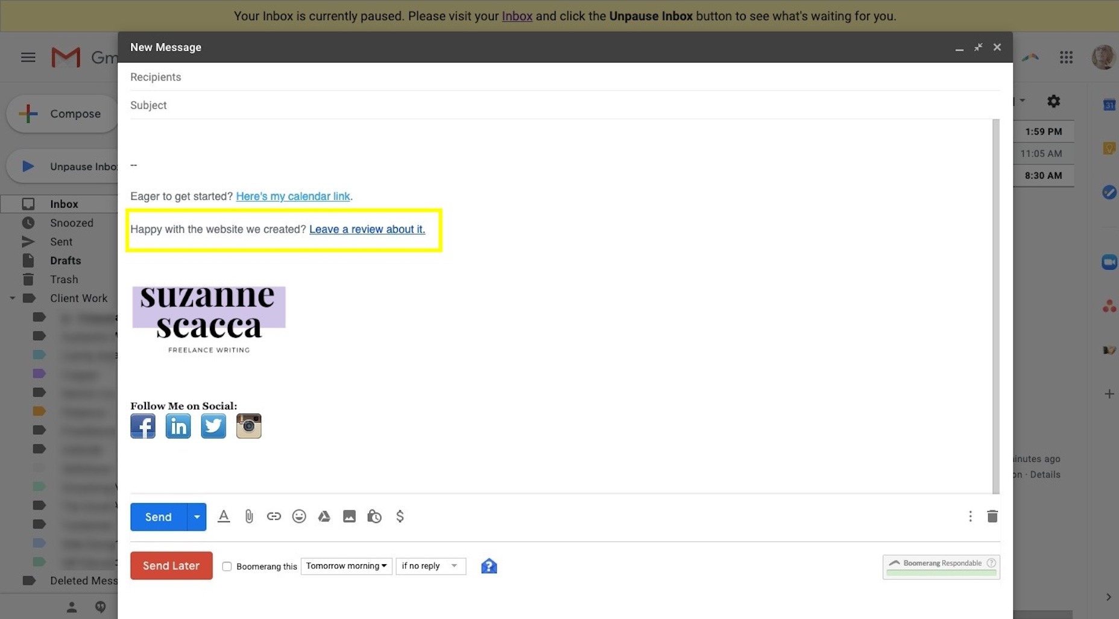The height and width of the screenshot is (619, 1119).
Task: Follow the Leave a review about it link
Action: [x=367, y=229]
